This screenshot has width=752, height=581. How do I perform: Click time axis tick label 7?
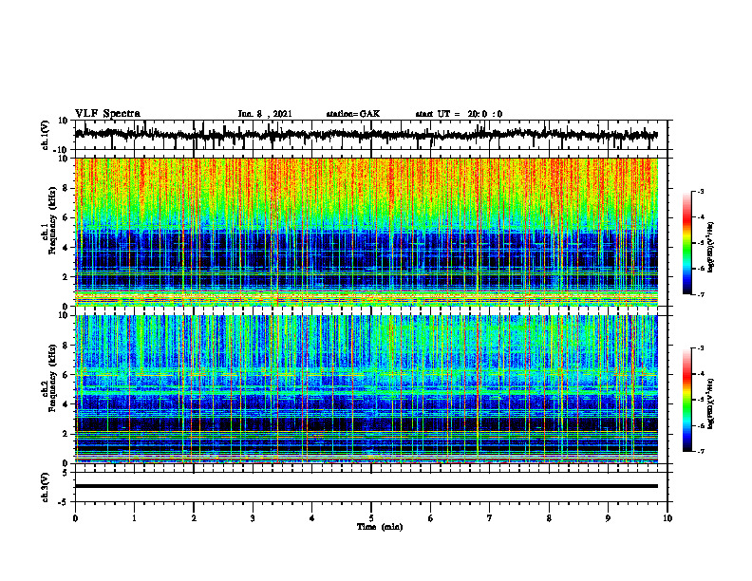click(x=490, y=518)
